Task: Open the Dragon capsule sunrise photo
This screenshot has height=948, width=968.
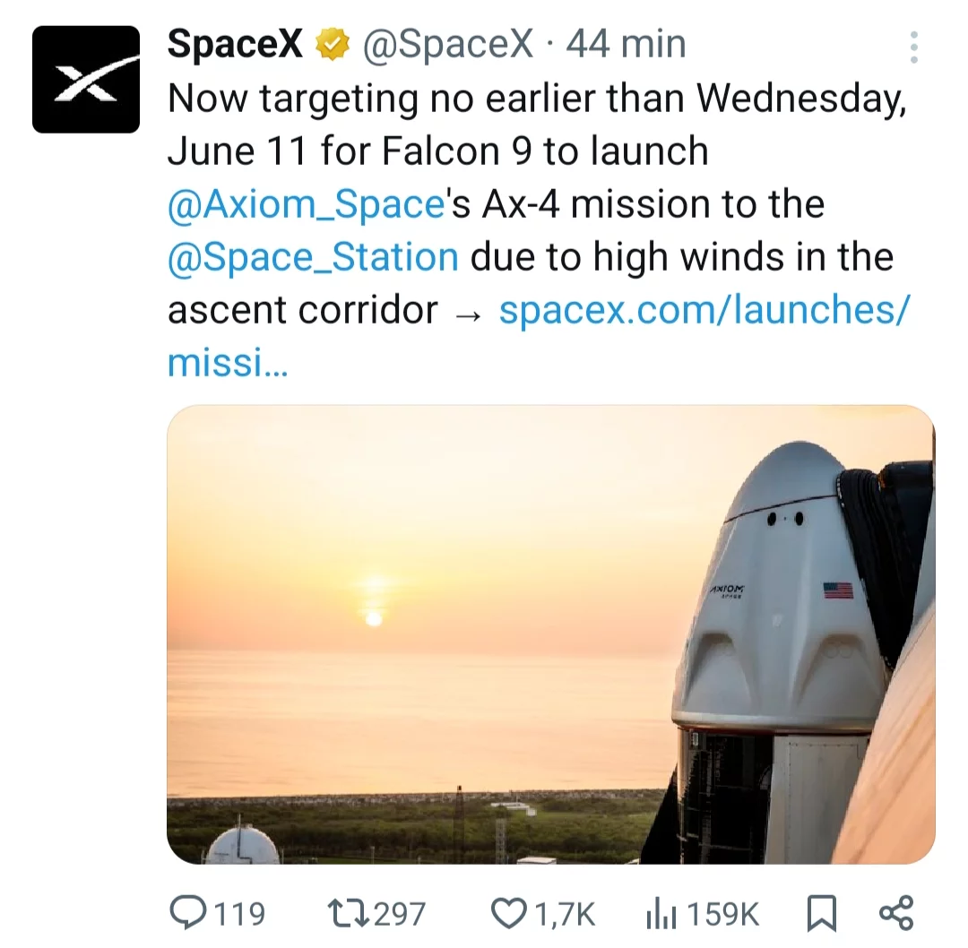Action: [550, 634]
